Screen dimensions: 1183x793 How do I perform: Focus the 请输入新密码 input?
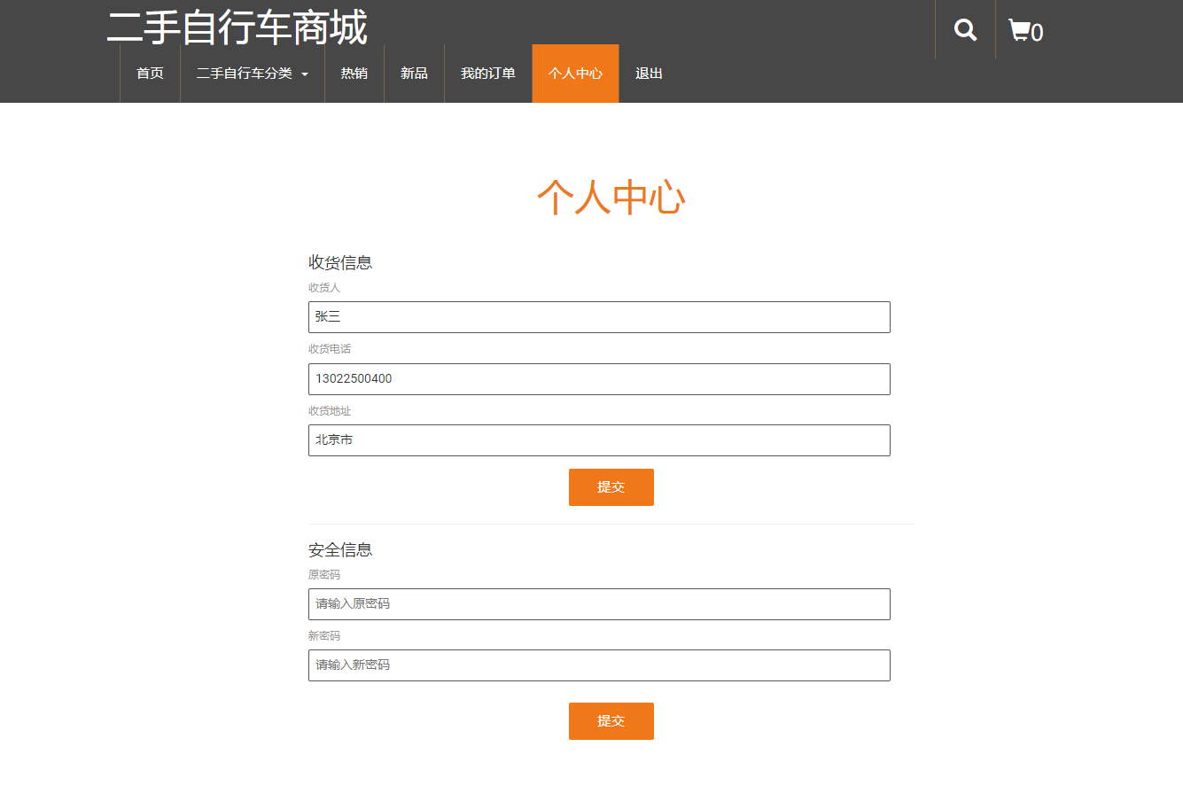[x=598, y=665]
